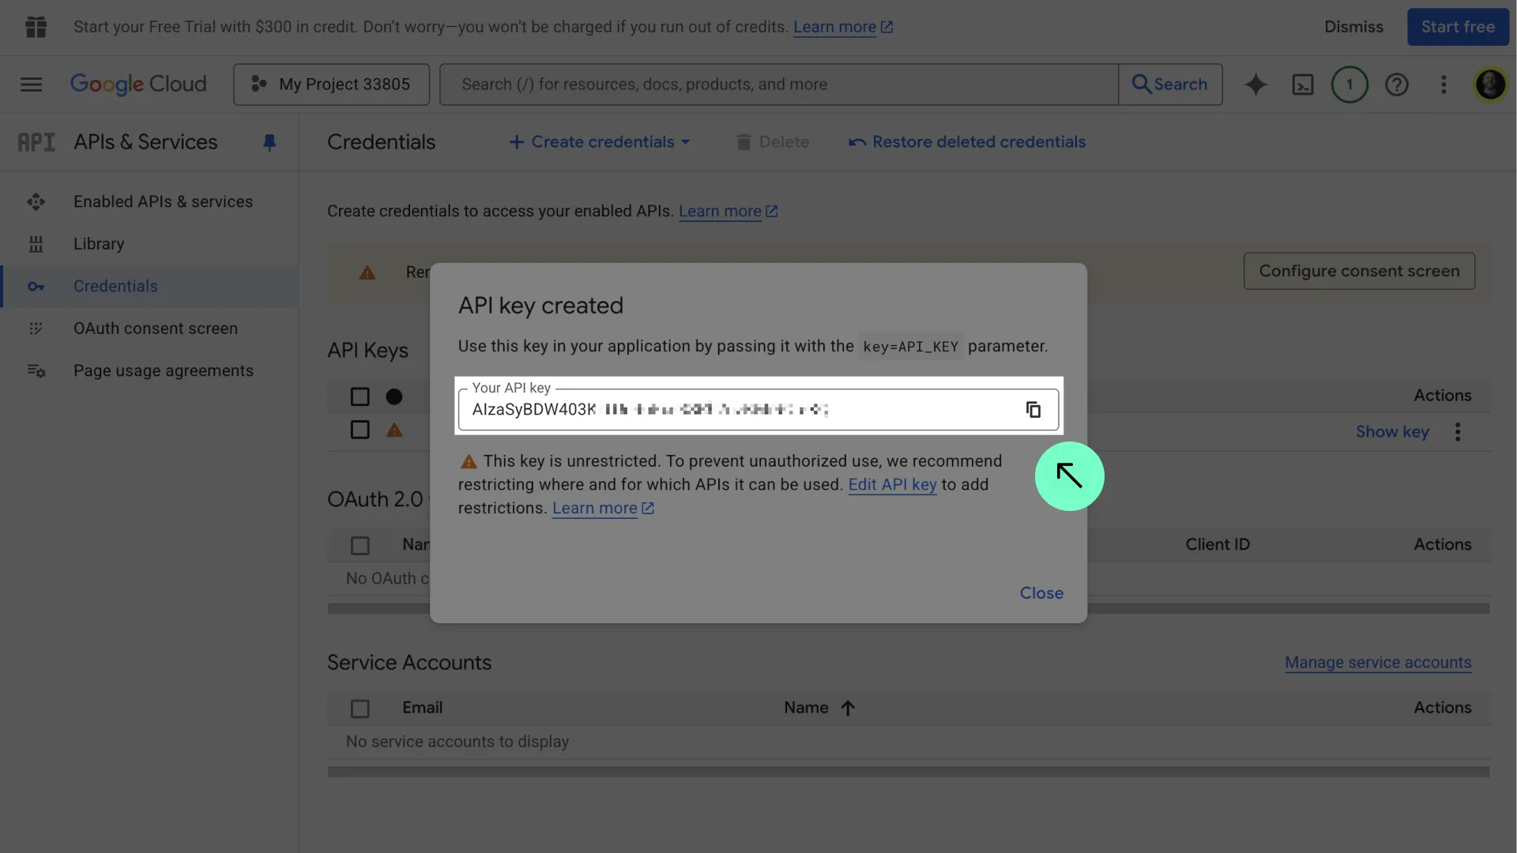The image size is (1517, 853).
Task: Open Learn more link in dialog
Action: coord(603,508)
